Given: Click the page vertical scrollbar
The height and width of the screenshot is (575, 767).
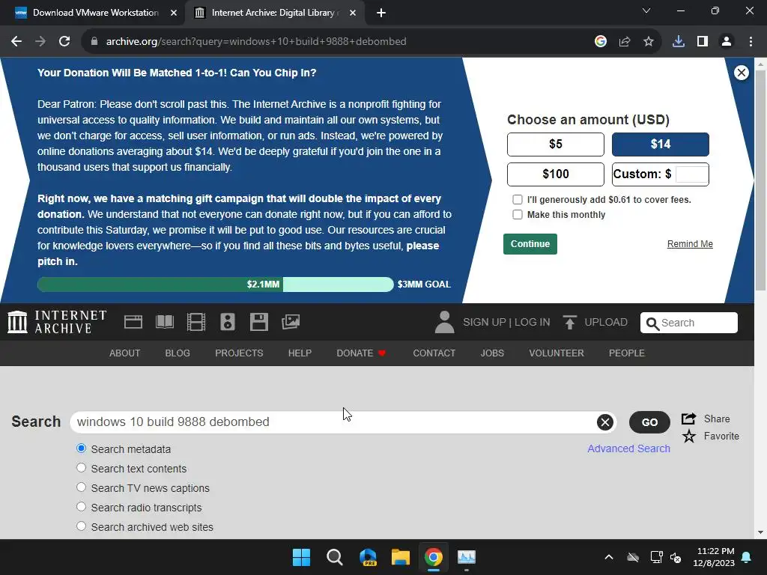Looking at the screenshot, I should click(760, 180).
